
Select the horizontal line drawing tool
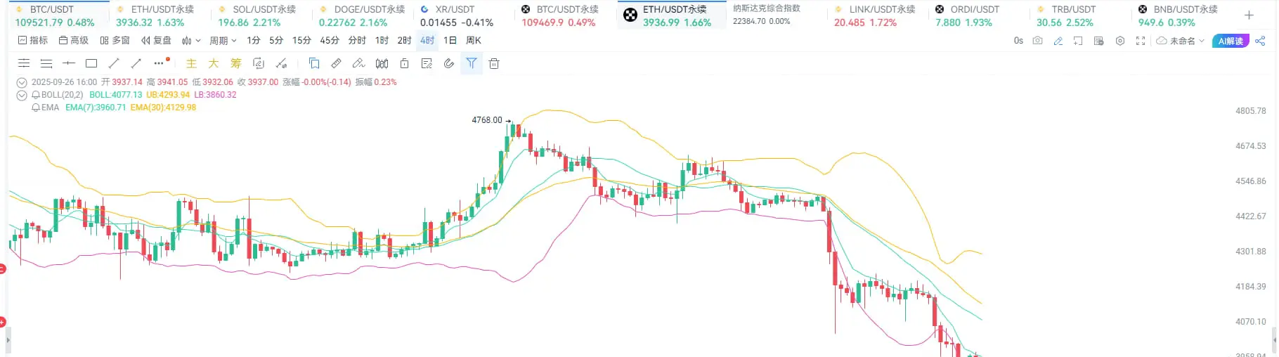tap(69, 63)
